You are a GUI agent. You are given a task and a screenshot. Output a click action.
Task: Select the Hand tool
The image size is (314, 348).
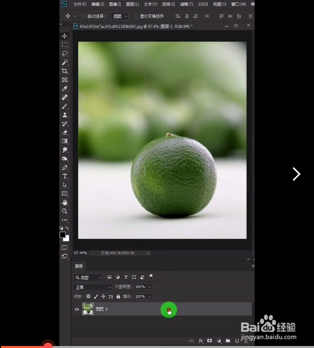coord(65,202)
